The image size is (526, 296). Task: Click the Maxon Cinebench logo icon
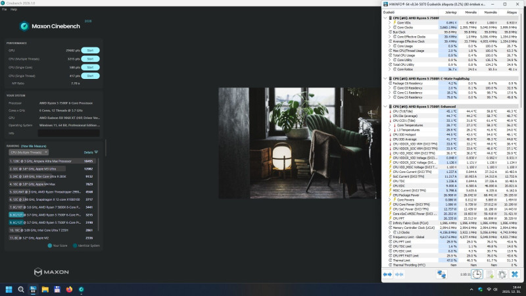point(24,26)
